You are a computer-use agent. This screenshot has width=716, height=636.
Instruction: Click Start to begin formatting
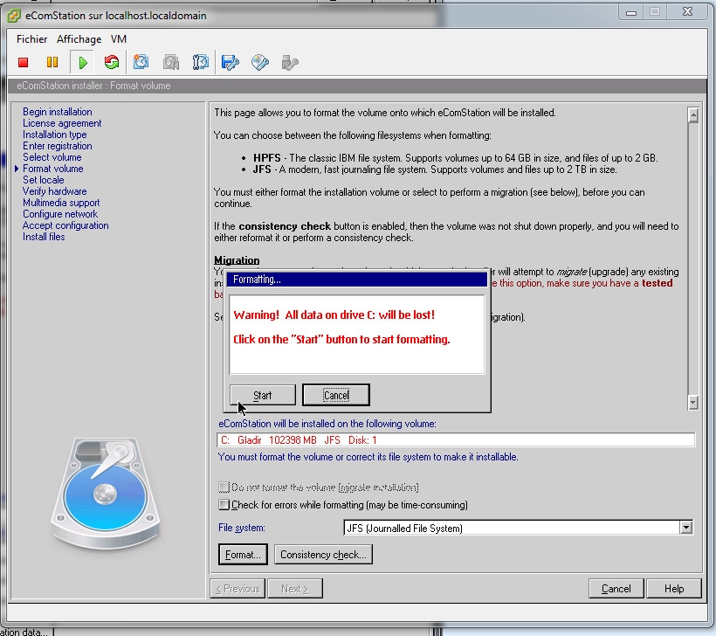point(263,395)
